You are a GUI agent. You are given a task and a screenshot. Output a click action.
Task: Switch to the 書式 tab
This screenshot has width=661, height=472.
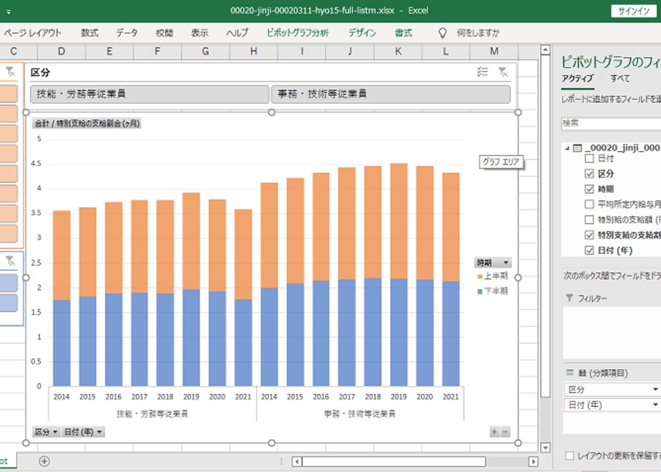click(x=403, y=33)
